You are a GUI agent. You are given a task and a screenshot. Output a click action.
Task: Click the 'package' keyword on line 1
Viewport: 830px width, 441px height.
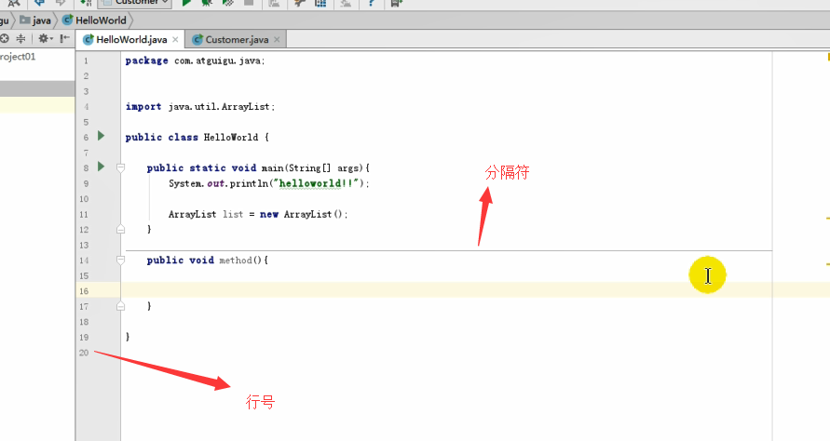[x=146, y=60]
